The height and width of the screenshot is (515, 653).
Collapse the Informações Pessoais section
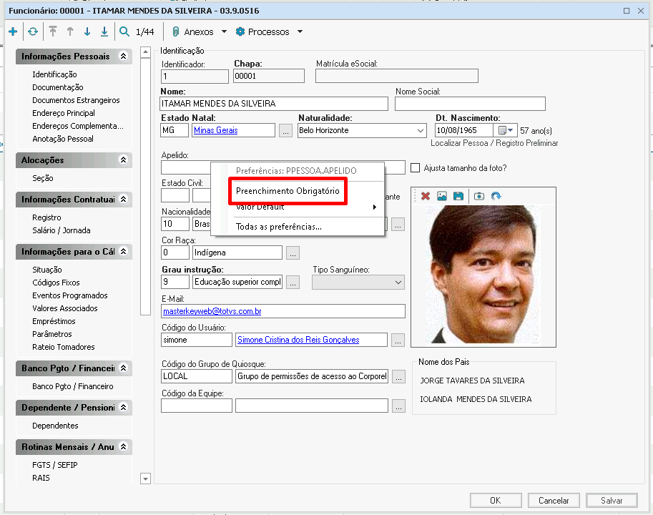123,56
